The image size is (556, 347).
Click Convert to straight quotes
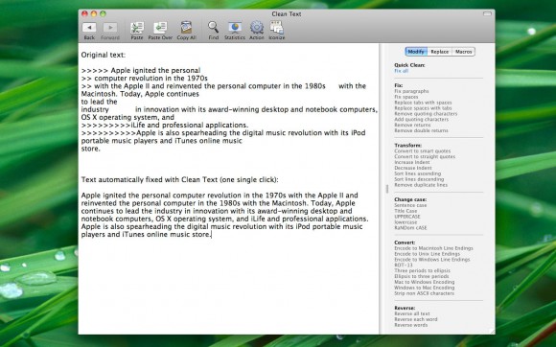[x=425, y=156]
